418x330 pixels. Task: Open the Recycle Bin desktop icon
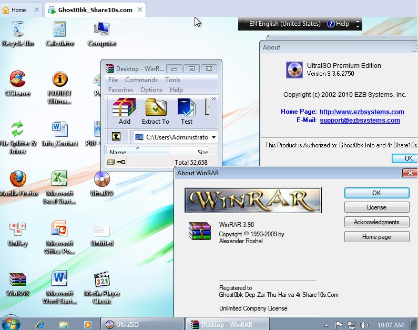click(x=18, y=33)
